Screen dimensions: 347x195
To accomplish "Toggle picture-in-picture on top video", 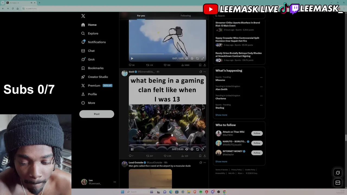I will click(x=197, y=58).
